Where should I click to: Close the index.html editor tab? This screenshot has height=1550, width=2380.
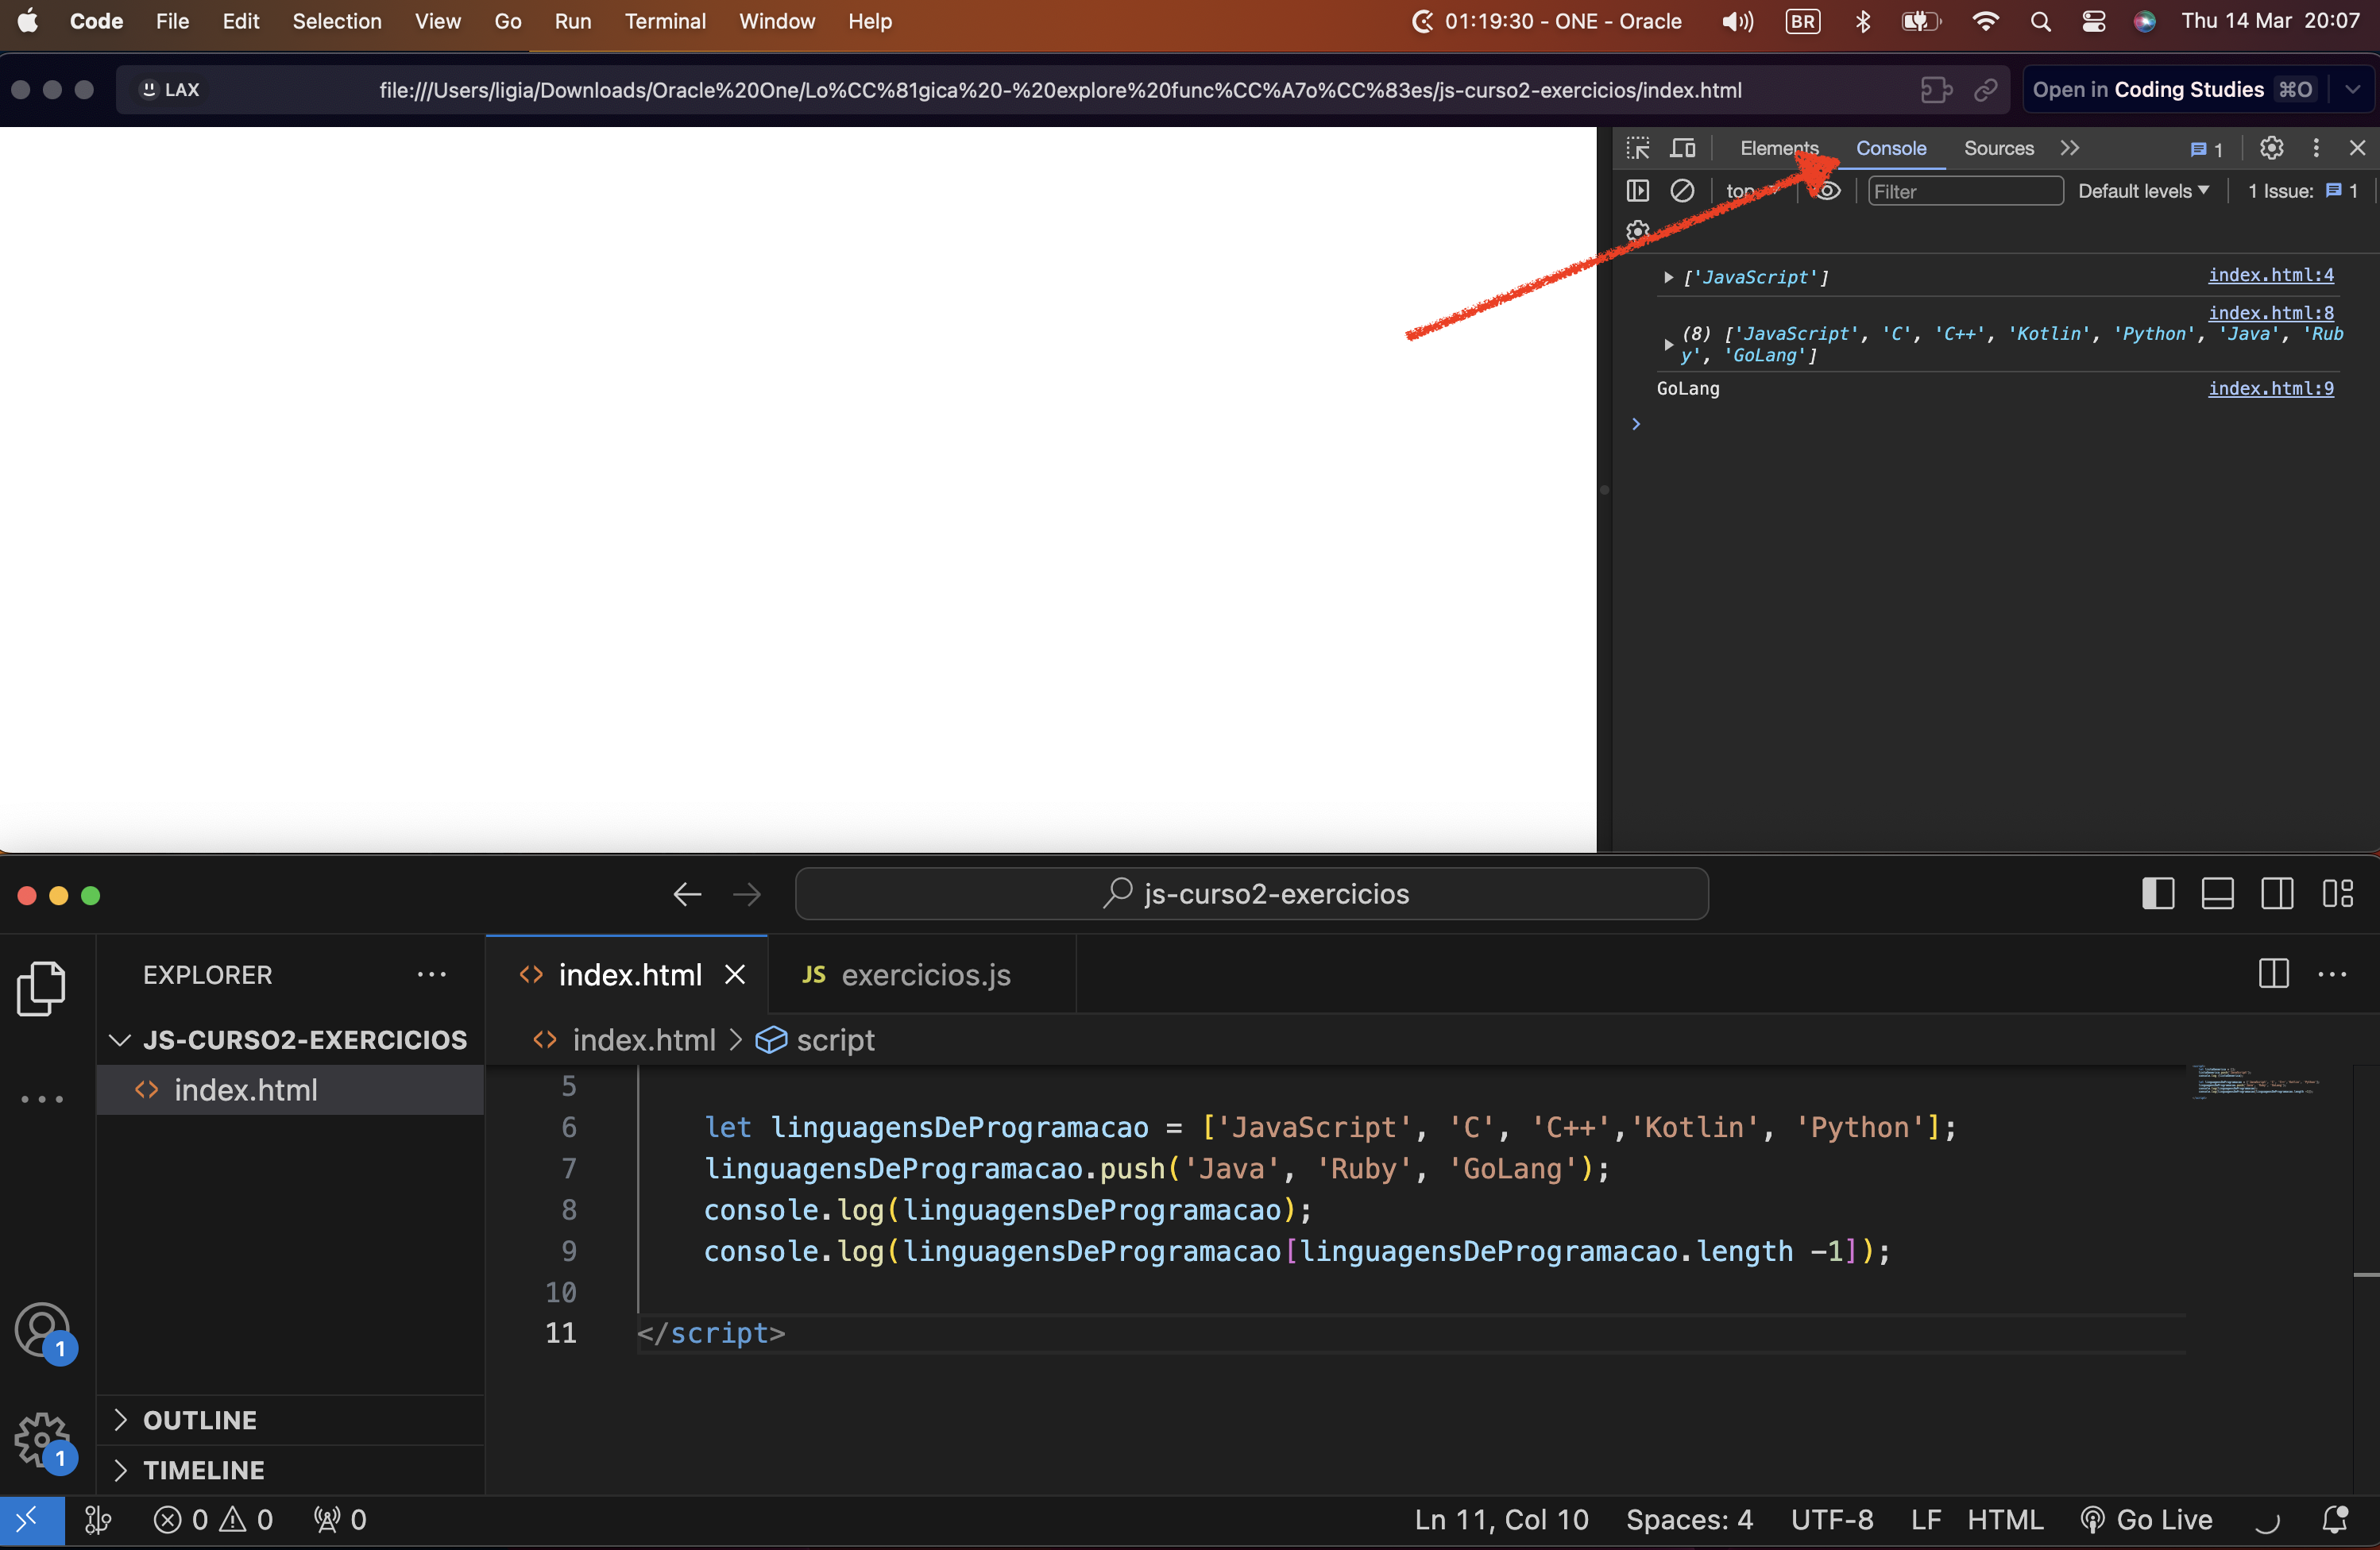(735, 974)
